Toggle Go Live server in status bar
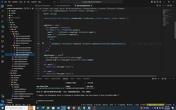 pos(130,105)
